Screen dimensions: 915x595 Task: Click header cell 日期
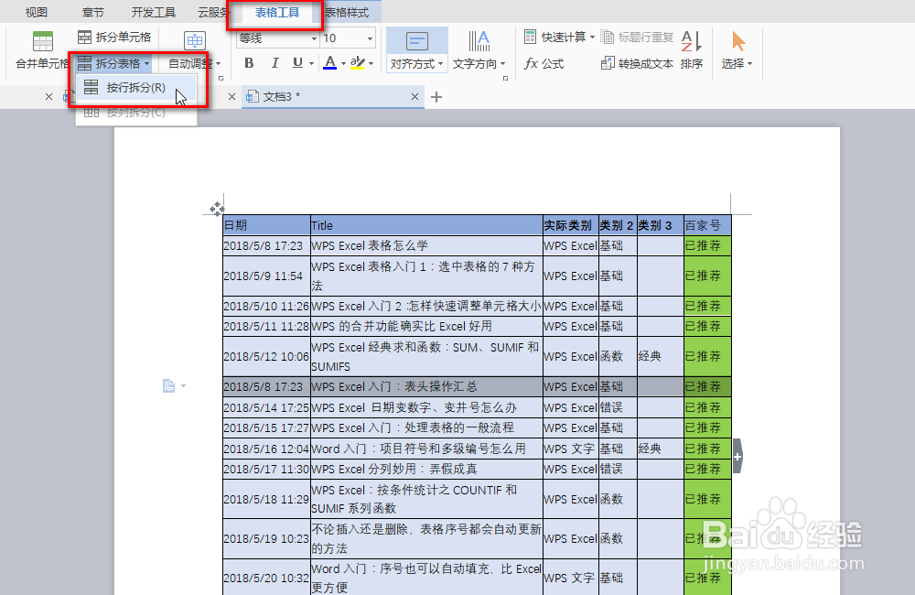click(x=266, y=225)
